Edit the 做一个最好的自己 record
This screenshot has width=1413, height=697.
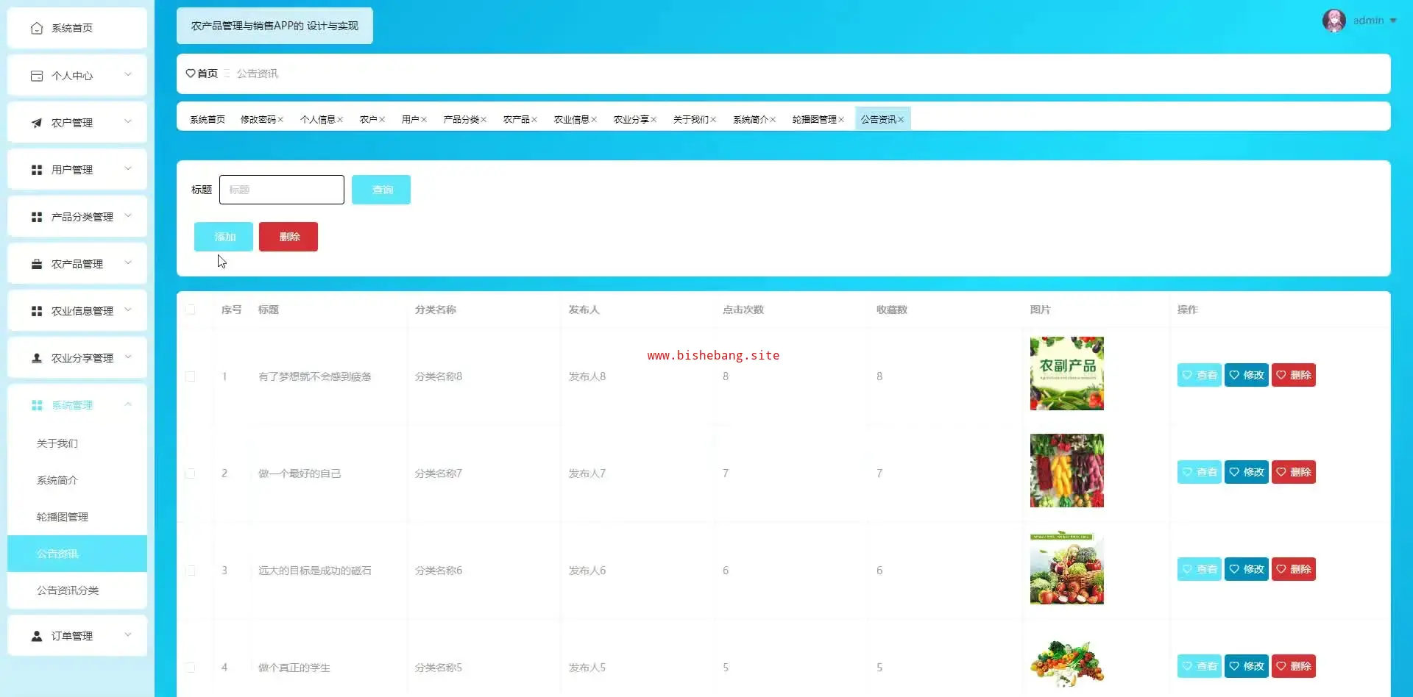tap(1247, 472)
